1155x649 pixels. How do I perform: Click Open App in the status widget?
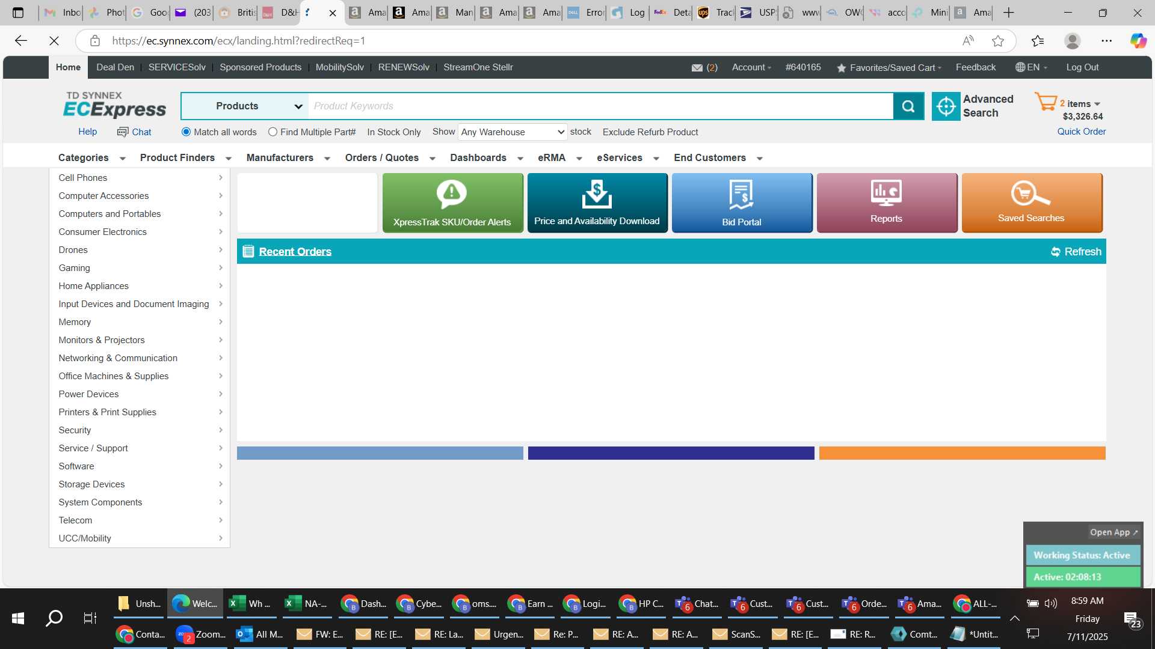[1113, 532]
